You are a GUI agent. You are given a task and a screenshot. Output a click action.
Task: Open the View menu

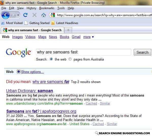(20, 8)
